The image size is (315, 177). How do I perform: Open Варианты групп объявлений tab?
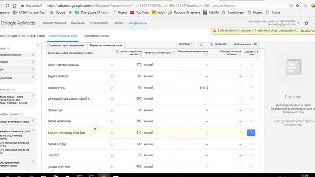coord(66,45)
